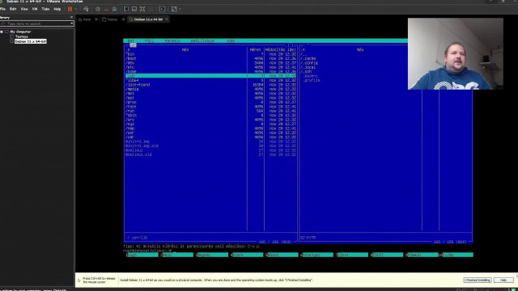Open the Help menu
The width and height of the screenshot is (518, 291).
57,9
